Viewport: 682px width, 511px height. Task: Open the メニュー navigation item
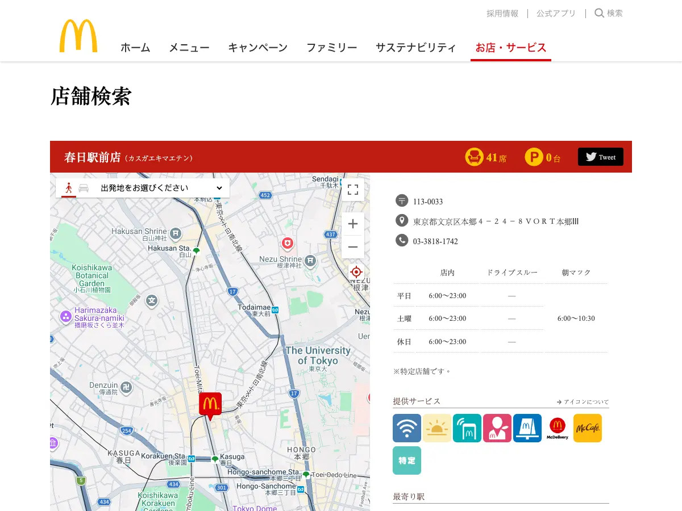[189, 48]
